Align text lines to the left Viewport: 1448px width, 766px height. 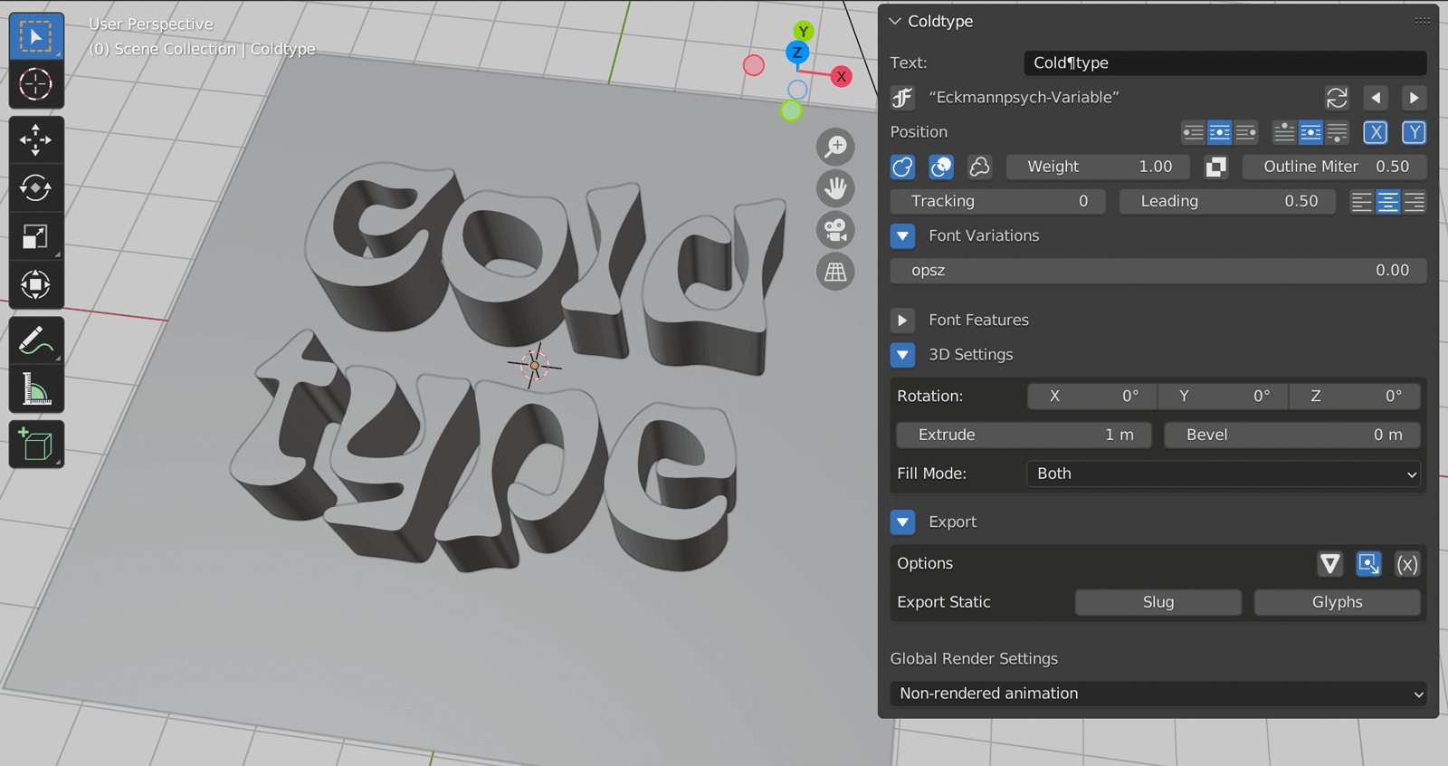point(1362,202)
